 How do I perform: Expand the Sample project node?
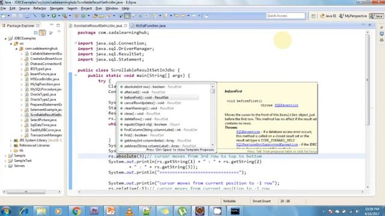(5, 156)
